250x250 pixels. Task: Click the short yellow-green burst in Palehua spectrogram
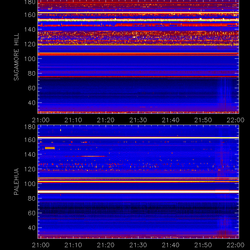[x=50, y=148]
